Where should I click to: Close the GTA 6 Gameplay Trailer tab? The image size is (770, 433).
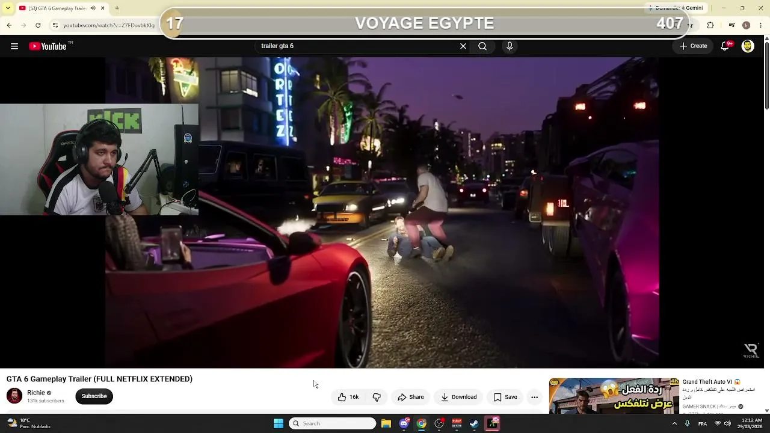pyautogui.click(x=102, y=8)
